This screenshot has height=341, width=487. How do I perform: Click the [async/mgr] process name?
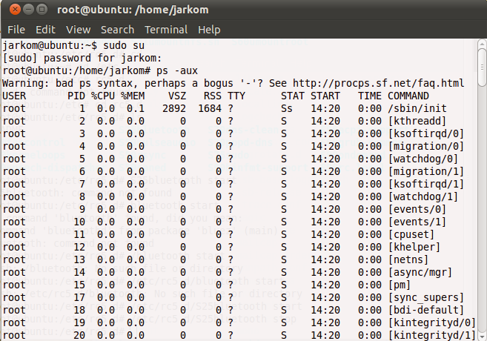[420, 272]
